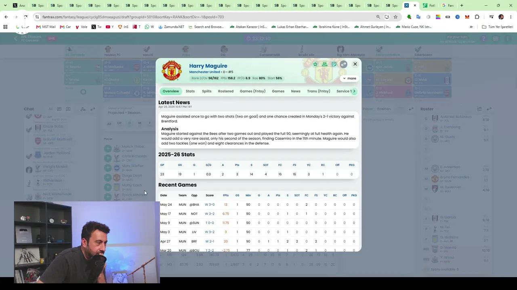Click the Harry Maguire name heading
The width and height of the screenshot is (517, 290).
point(208,66)
